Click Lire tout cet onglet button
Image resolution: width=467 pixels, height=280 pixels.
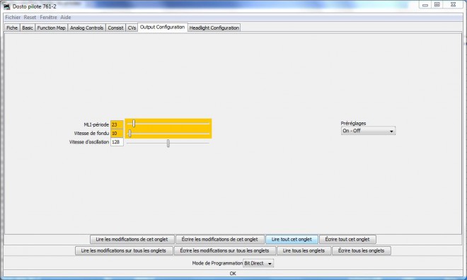(292, 239)
